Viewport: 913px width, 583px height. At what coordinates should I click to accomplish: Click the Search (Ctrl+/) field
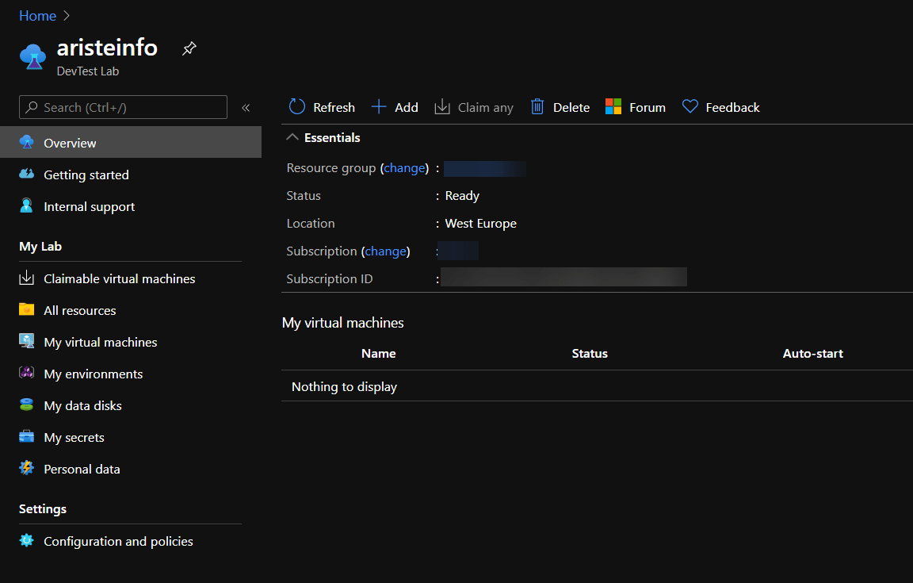click(123, 107)
